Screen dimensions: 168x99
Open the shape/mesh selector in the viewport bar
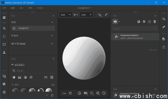tap(92, 93)
